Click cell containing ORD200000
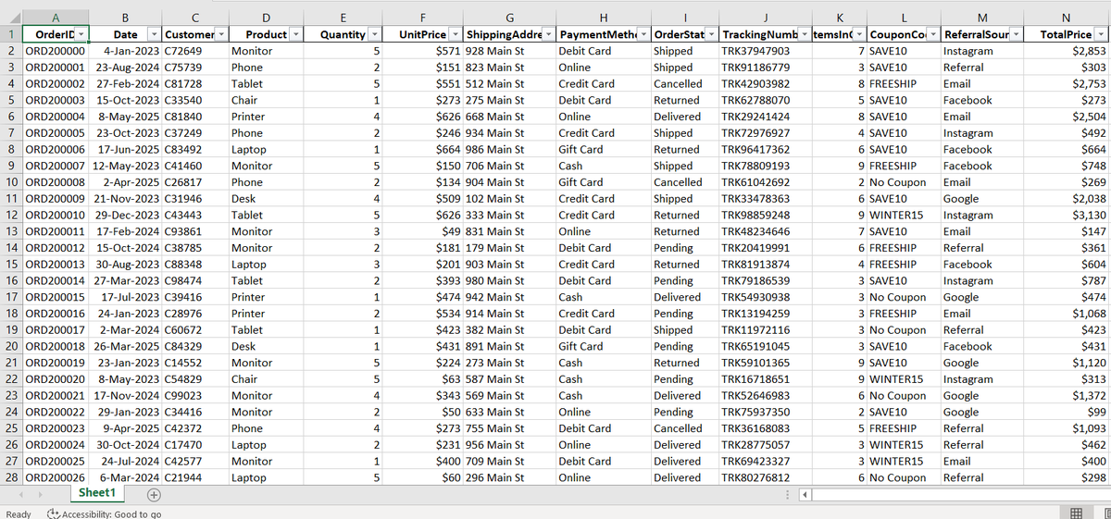The image size is (1111, 519). (56, 51)
